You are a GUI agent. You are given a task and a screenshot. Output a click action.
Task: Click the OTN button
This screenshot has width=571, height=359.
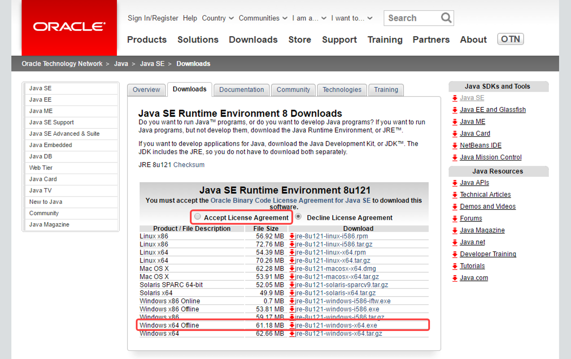click(510, 39)
